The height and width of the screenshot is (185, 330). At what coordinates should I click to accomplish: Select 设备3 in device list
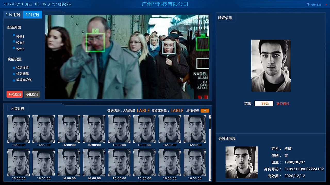[x=20, y=49]
